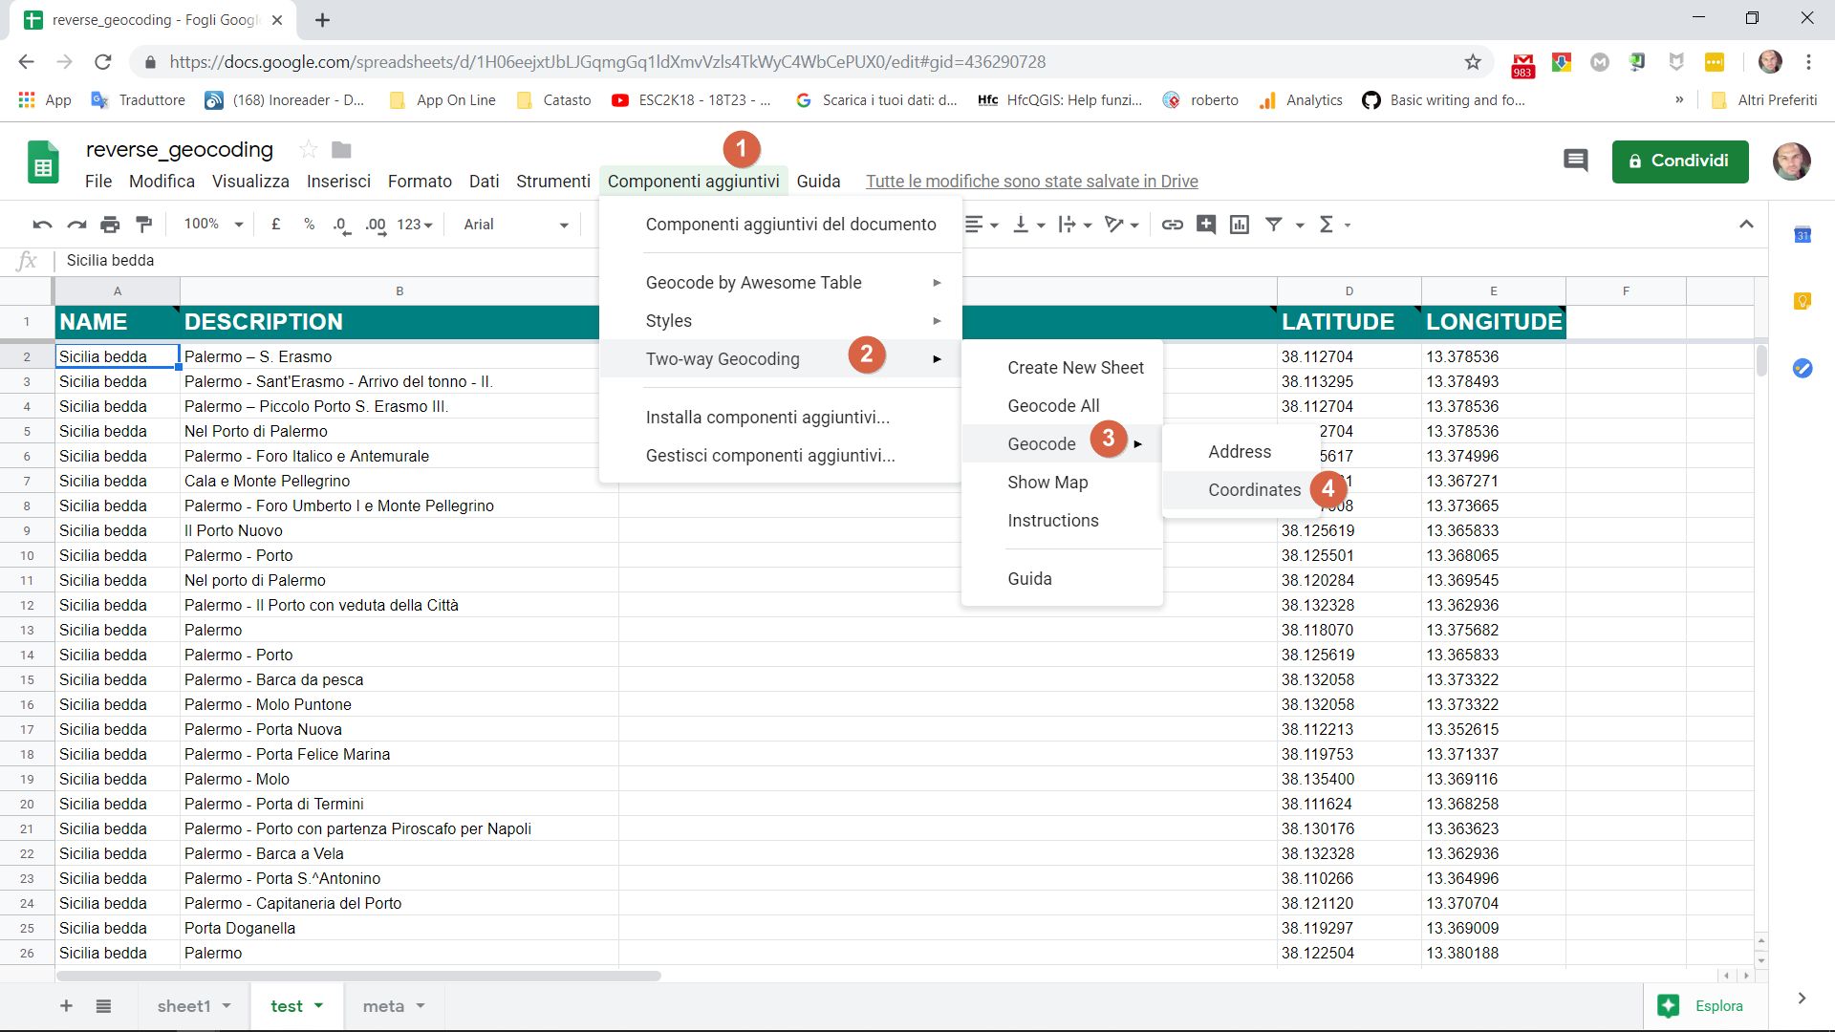Click the insert chart icon
This screenshot has width=1835, height=1032.
click(1240, 225)
